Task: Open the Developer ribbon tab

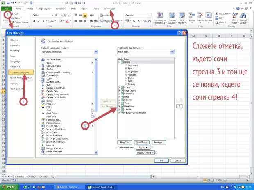Action: pos(110,8)
